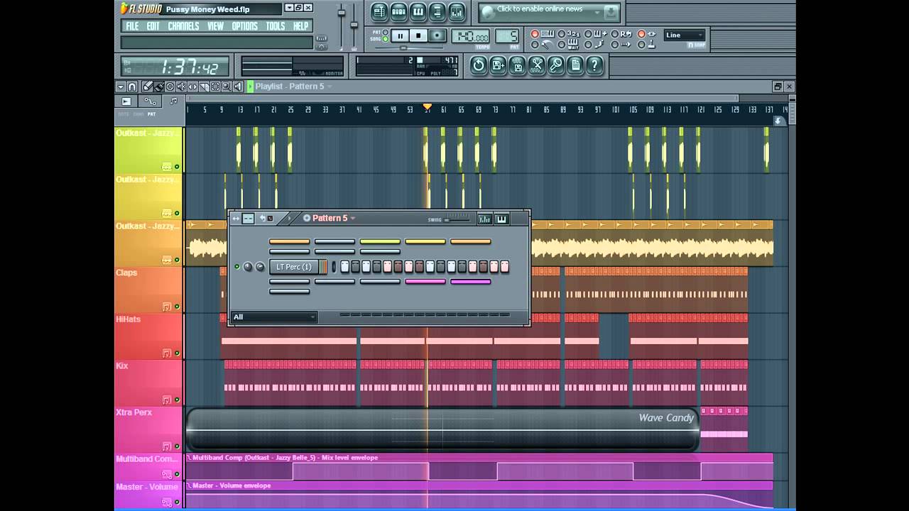Select the Draw pencil tool in Playlist
909x511 pixels.
click(148, 87)
